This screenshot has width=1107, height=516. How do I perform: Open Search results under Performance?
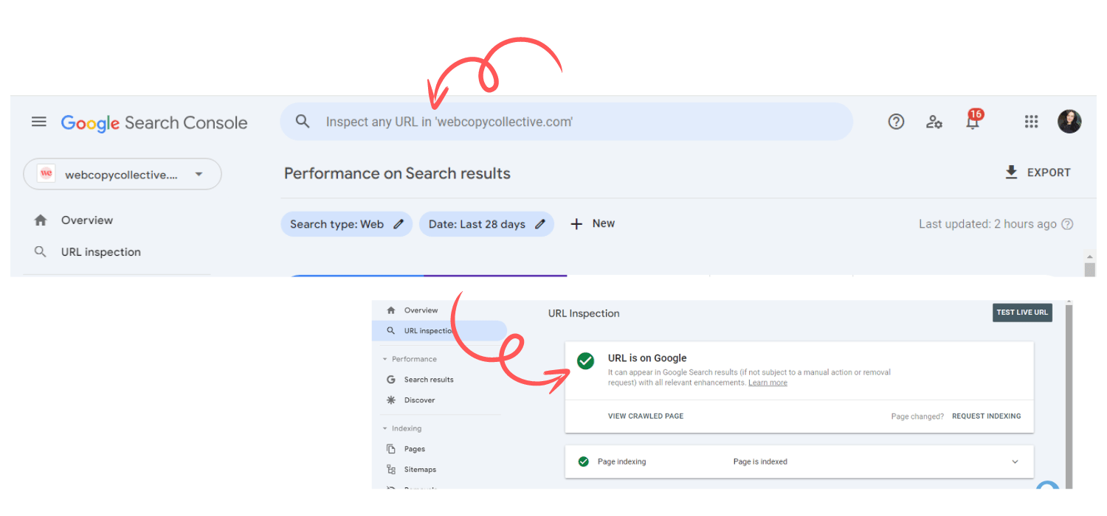[429, 380]
